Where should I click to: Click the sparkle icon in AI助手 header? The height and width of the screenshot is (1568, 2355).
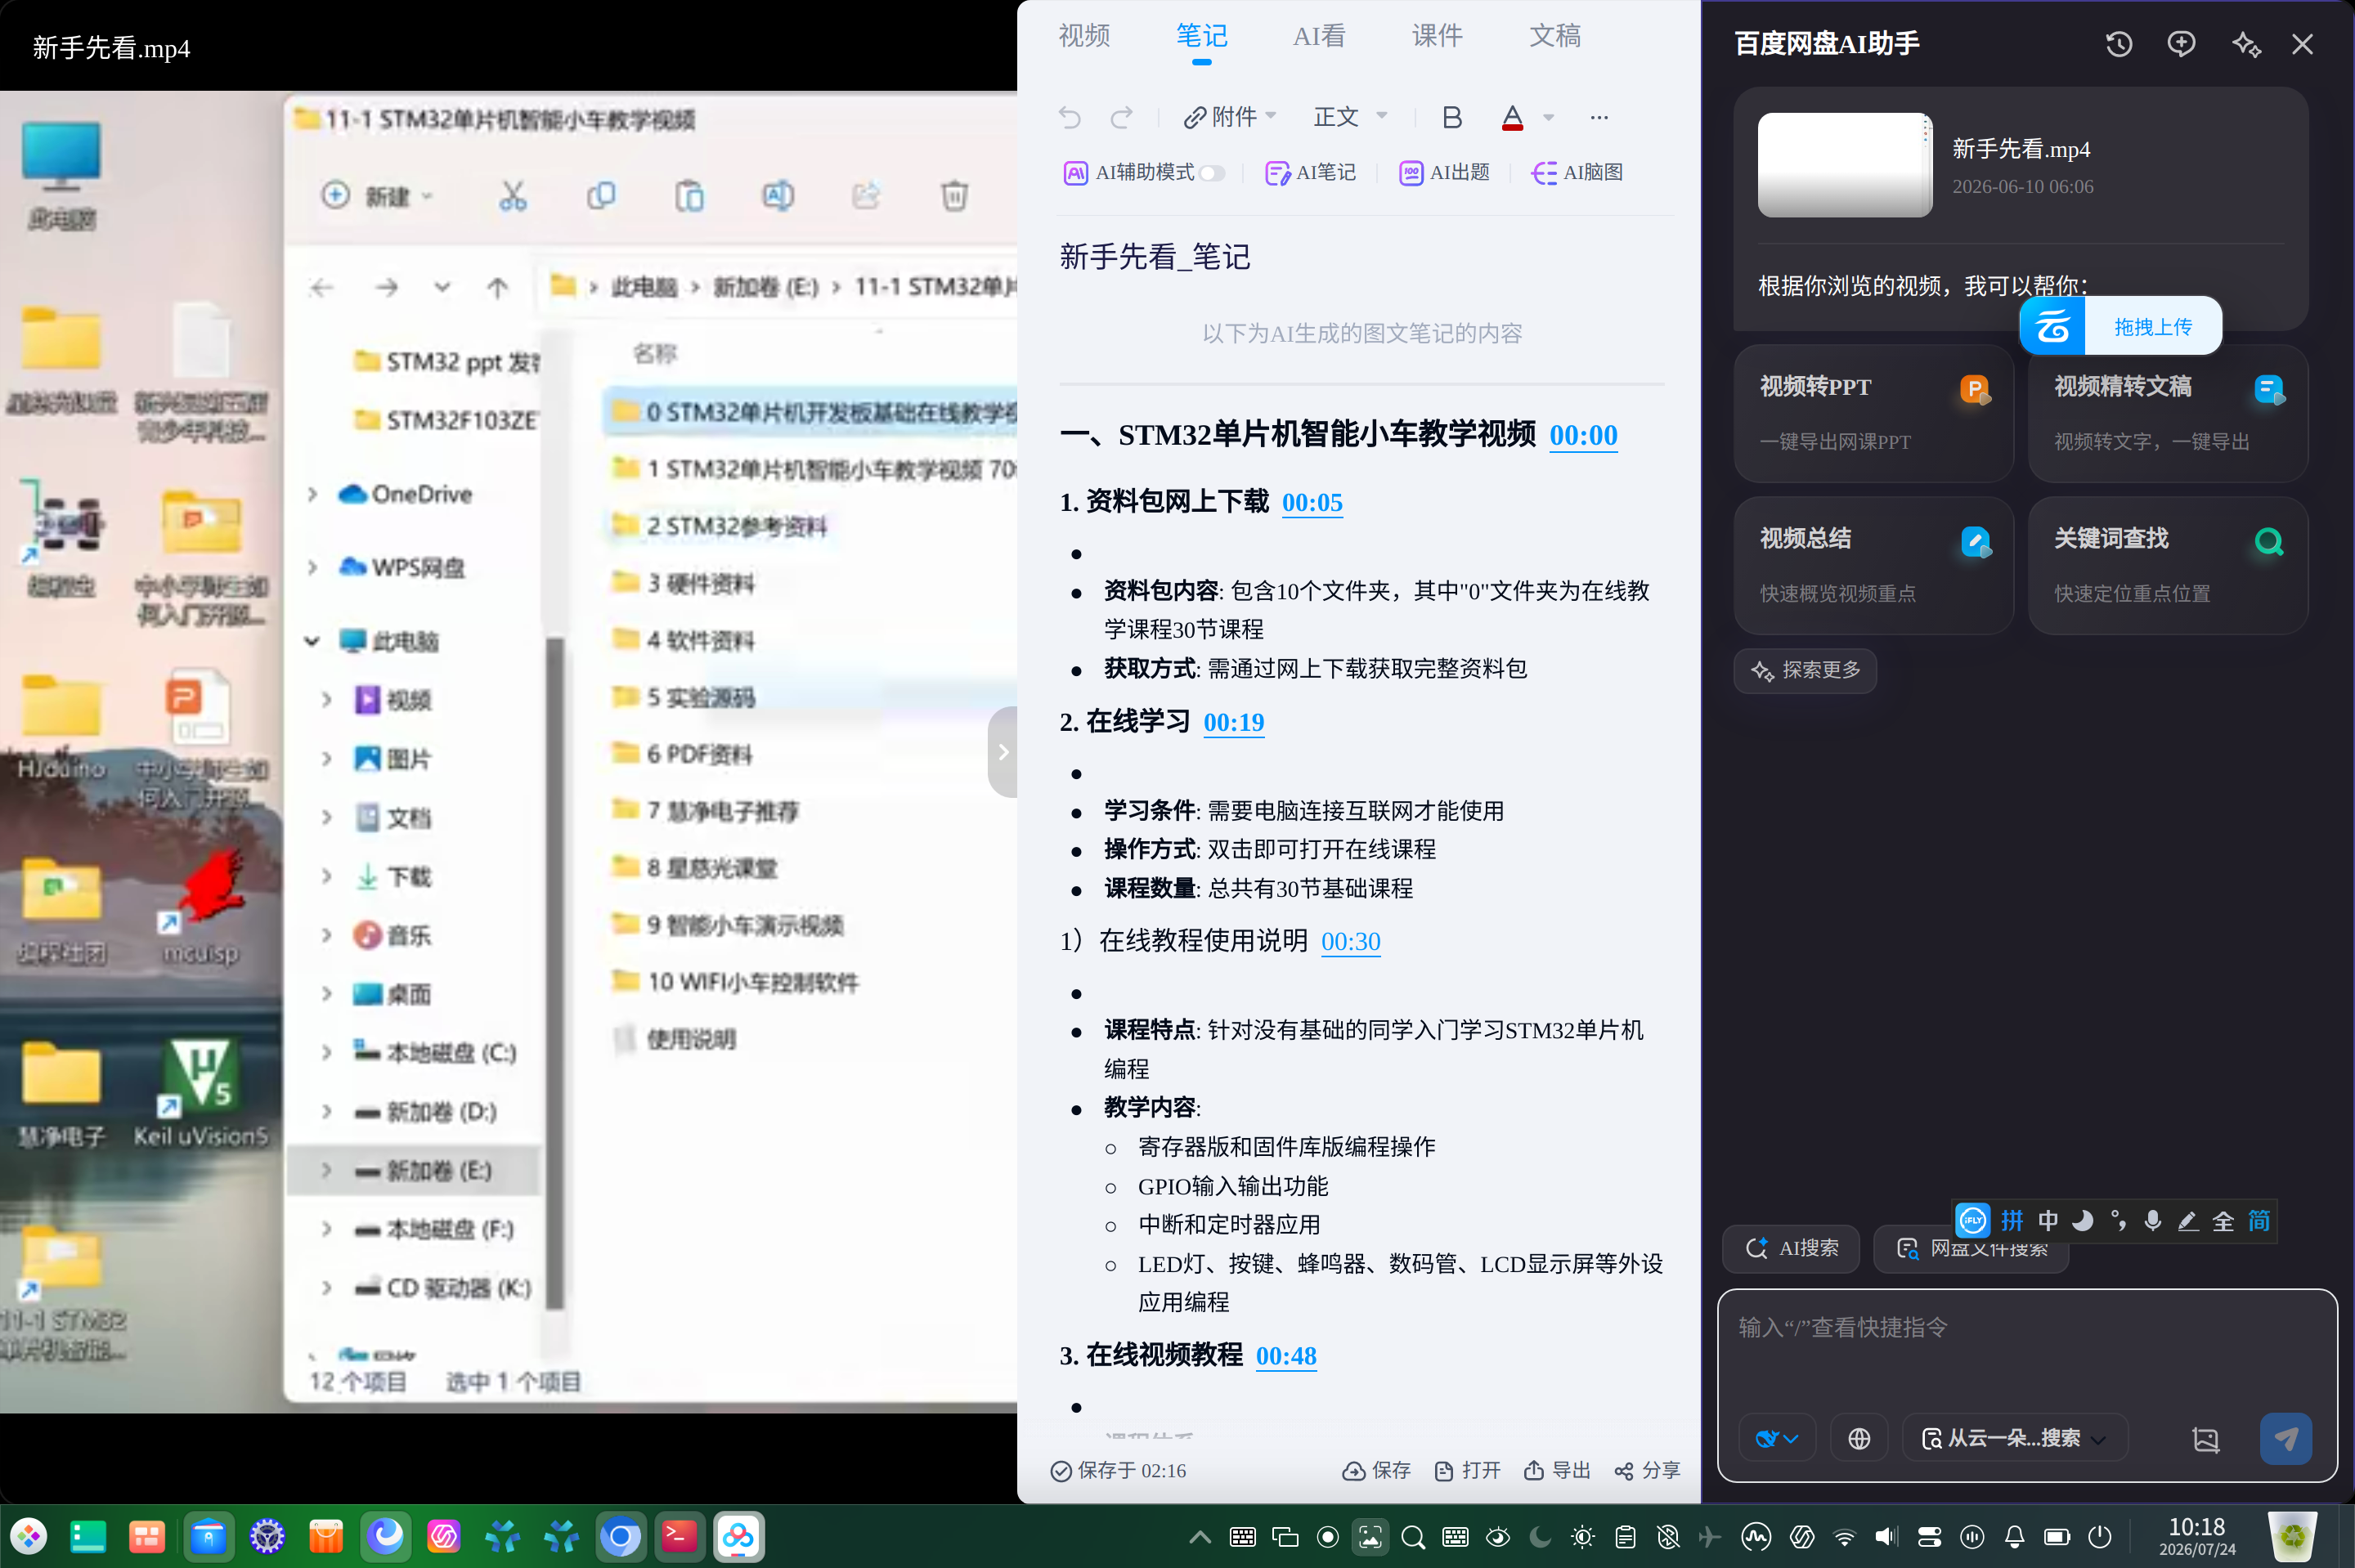pyautogui.click(x=2246, y=44)
